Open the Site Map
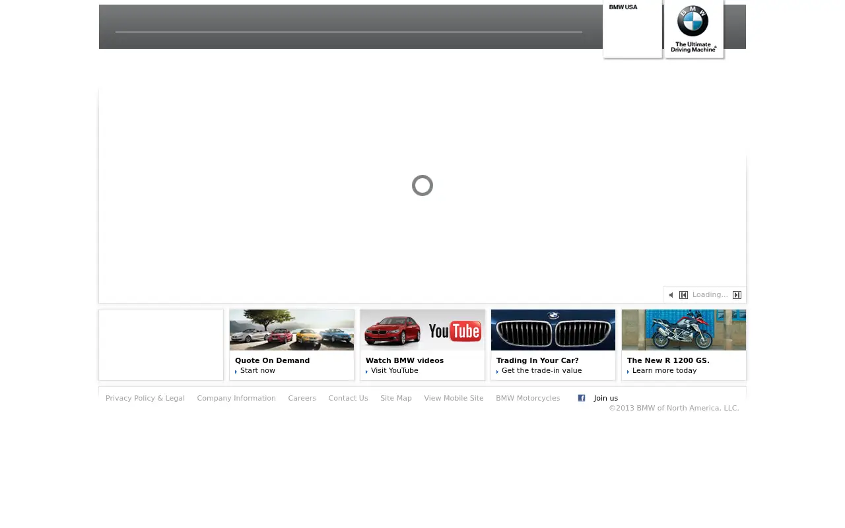Viewport: 845px width, 528px height. (396, 398)
